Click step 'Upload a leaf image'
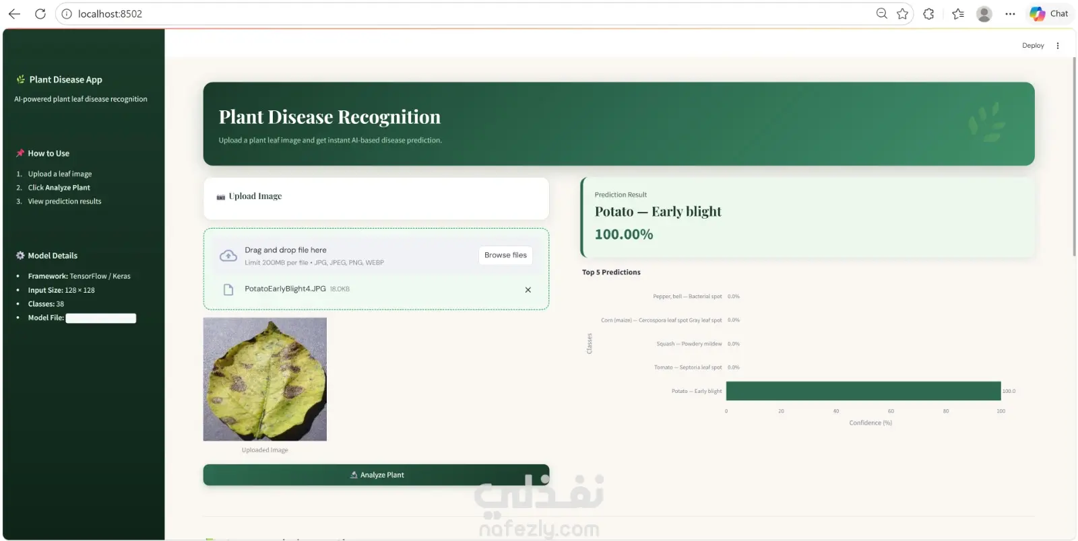Image resolution: width=1078 pixels, height=541 pixels. [x=60, y=174]
